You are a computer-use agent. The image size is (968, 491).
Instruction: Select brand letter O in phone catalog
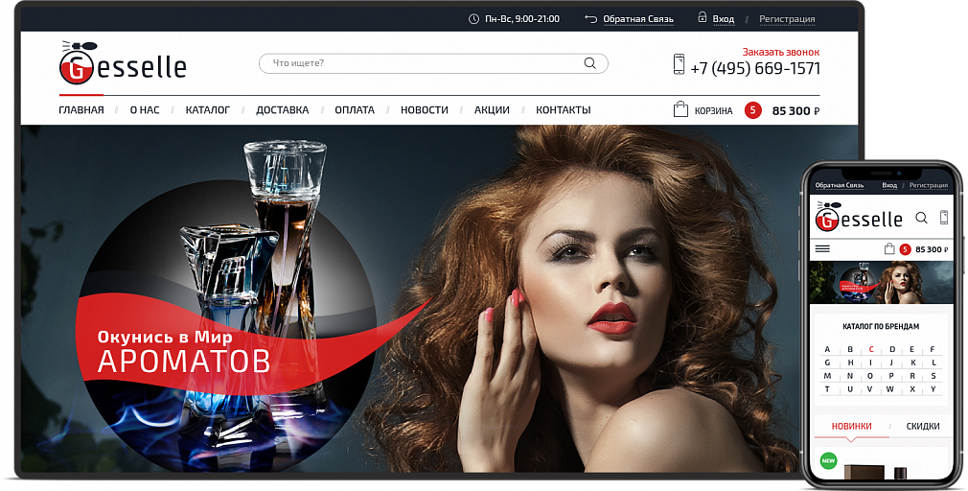[870, 376]
